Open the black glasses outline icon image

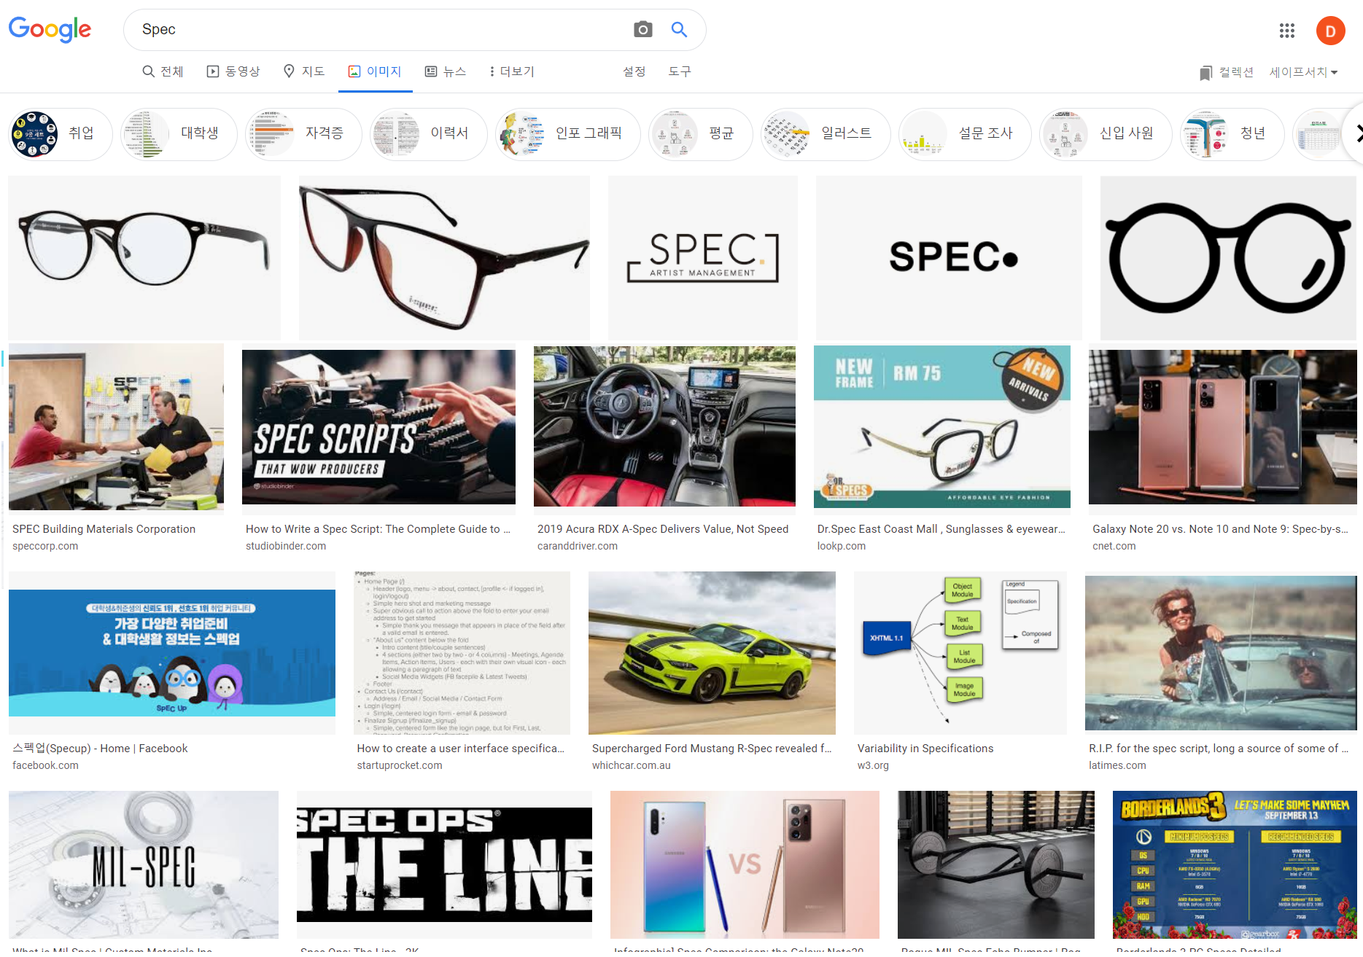click(1228, 257)
